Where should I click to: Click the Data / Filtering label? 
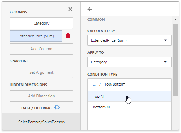(x=36, y=108)
